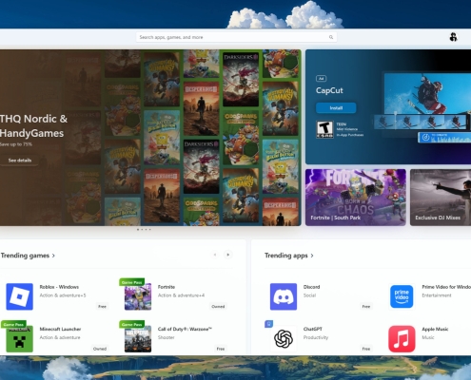The height and width of the screenshot is (380, 471).
Task: Click the Free button for Discord
Action: pos(366,307)
